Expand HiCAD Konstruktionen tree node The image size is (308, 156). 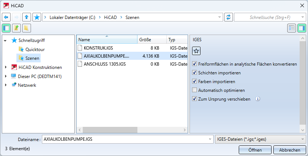pyautogui.click(x=6, y=67)
